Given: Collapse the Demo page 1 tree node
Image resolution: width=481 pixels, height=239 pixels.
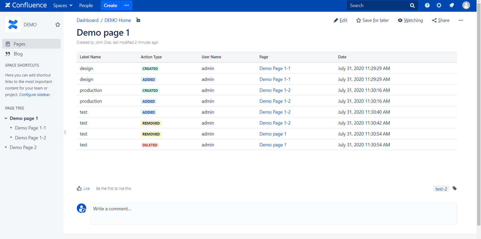Looking at the screenshot, I should click(x=6, y=118).
